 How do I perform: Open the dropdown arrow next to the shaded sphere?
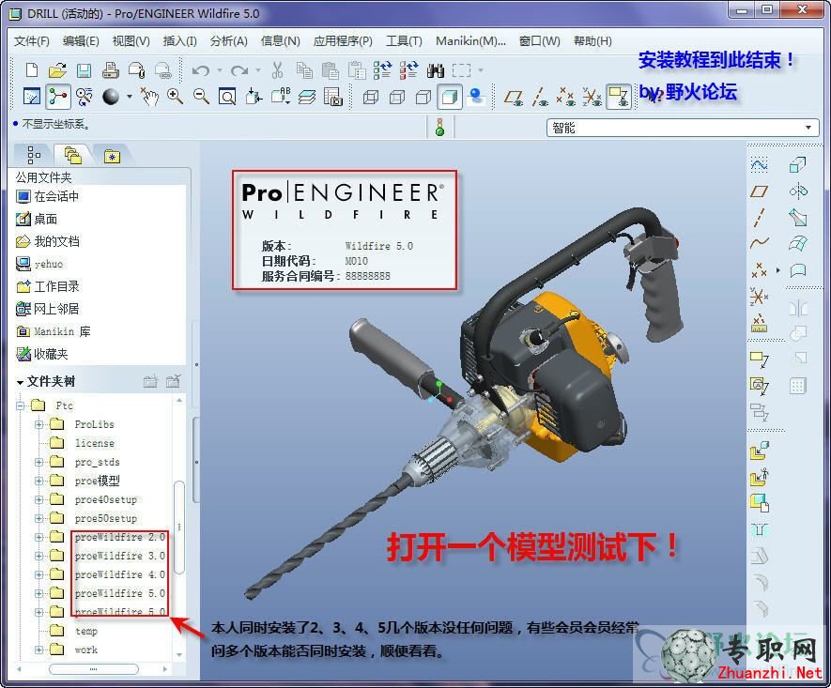pyautogui.click(x=129, y=97)
